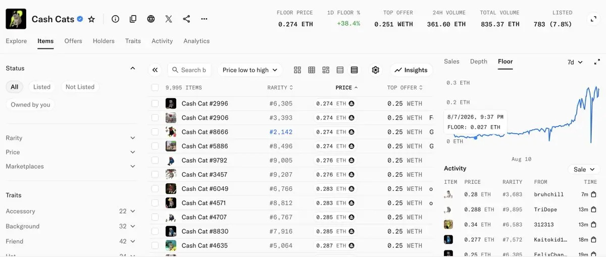This screenshot has width=606, height=257.
Task: Click Cash Cats collection avatar
Action: point(16,19)
